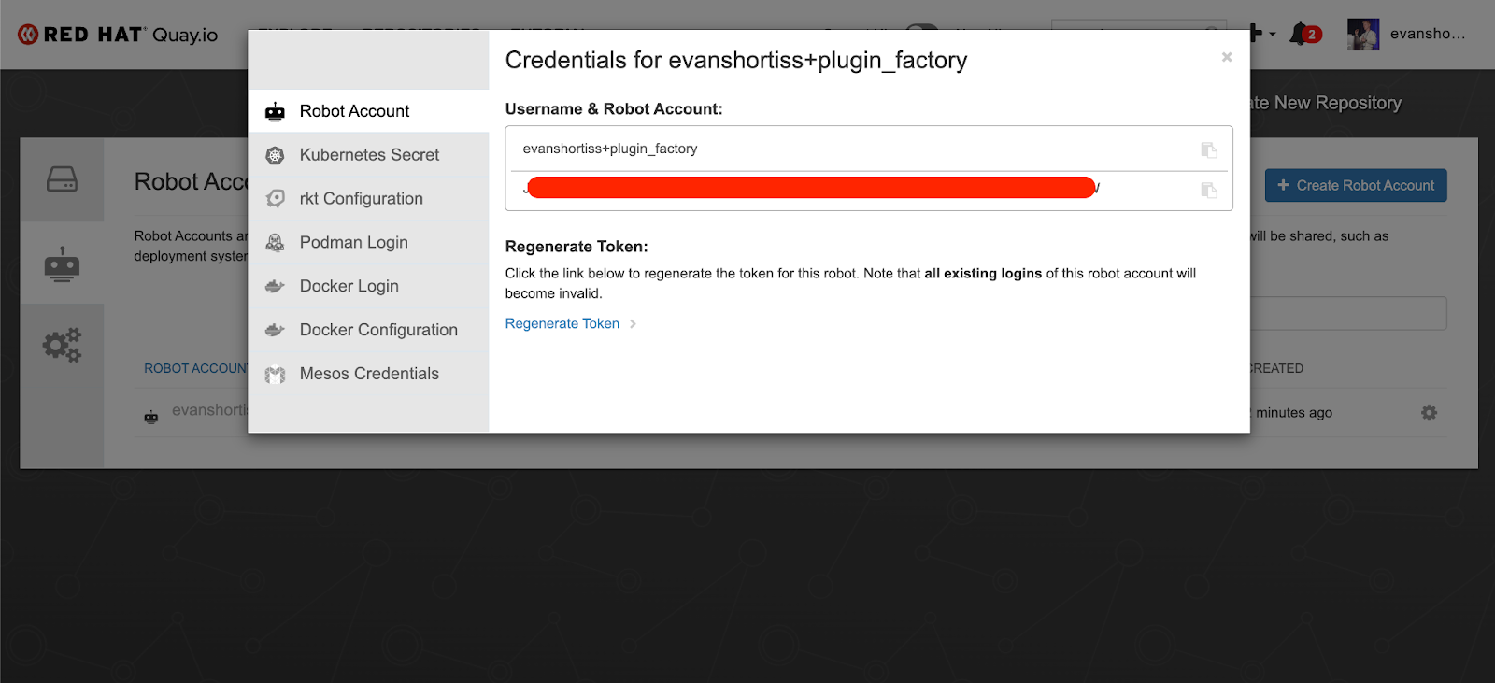
Task: Click the Create Robot Account button
Action: pyautogui.click(x=1355, y=185)
